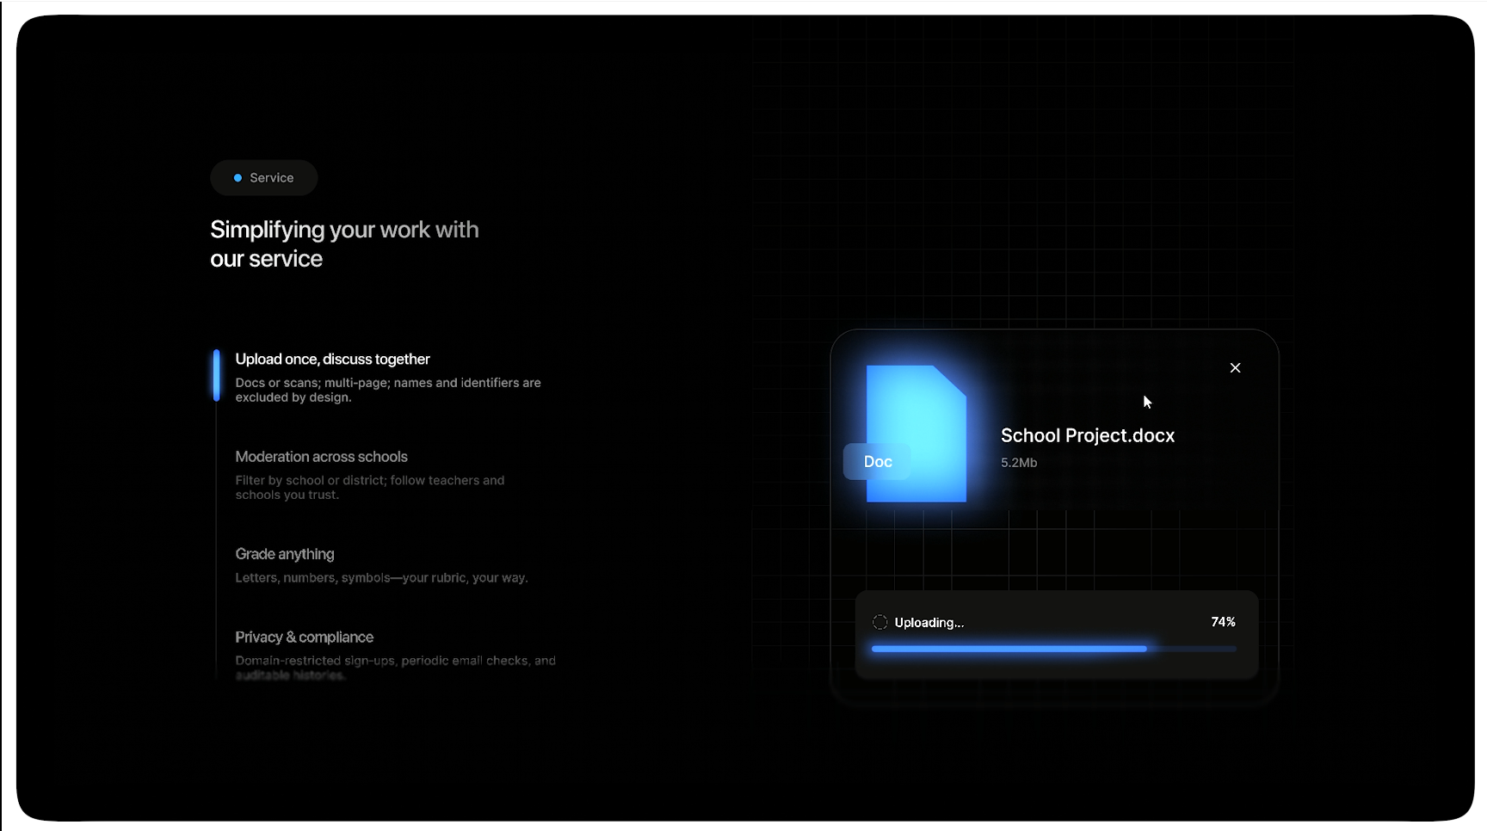Click the 5.2Mb file size text
The height and width of the screenshot is (831, 1487).
click(1018, 463)
